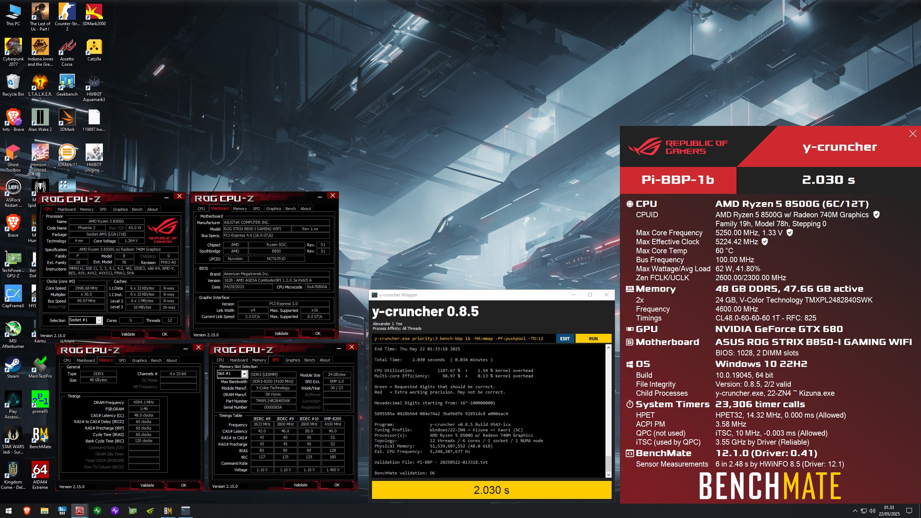Open the 3DMark2000 desktop shortcut

click(94, 15)
